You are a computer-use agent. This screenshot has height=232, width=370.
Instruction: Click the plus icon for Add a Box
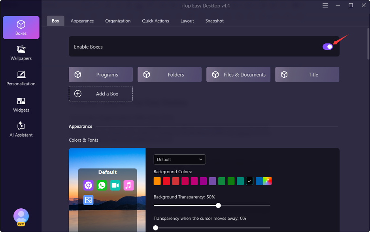pyautogui.click(x=78, y=94)
